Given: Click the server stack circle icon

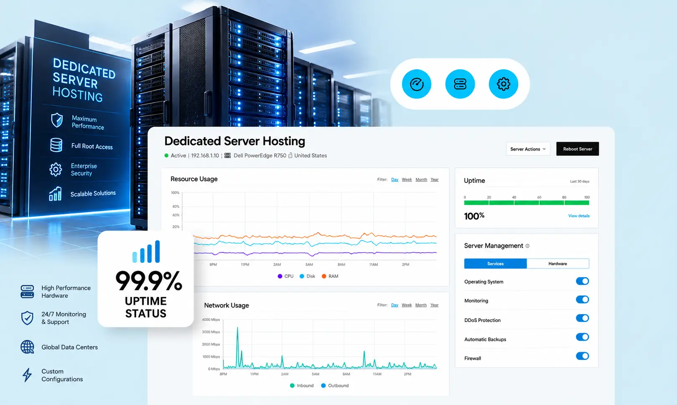Looking at the screenshot, I should click(x=460, y=84).
